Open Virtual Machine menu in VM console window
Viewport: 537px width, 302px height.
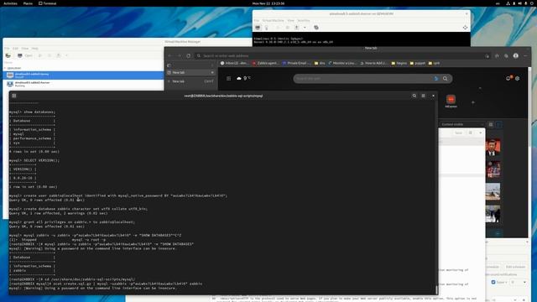pyautogui.click(x=273, y=20)
